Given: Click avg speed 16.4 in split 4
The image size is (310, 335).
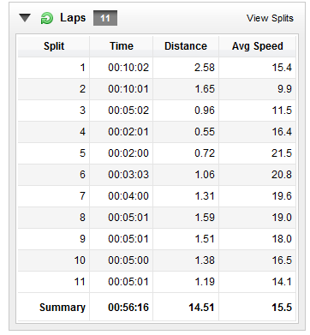Looking at the screenshot, I should tap(282, 132).
